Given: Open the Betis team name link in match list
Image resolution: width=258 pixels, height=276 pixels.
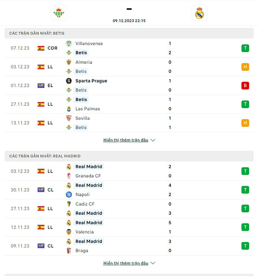Looking at the screenshot, I should (x=81, y=53).
